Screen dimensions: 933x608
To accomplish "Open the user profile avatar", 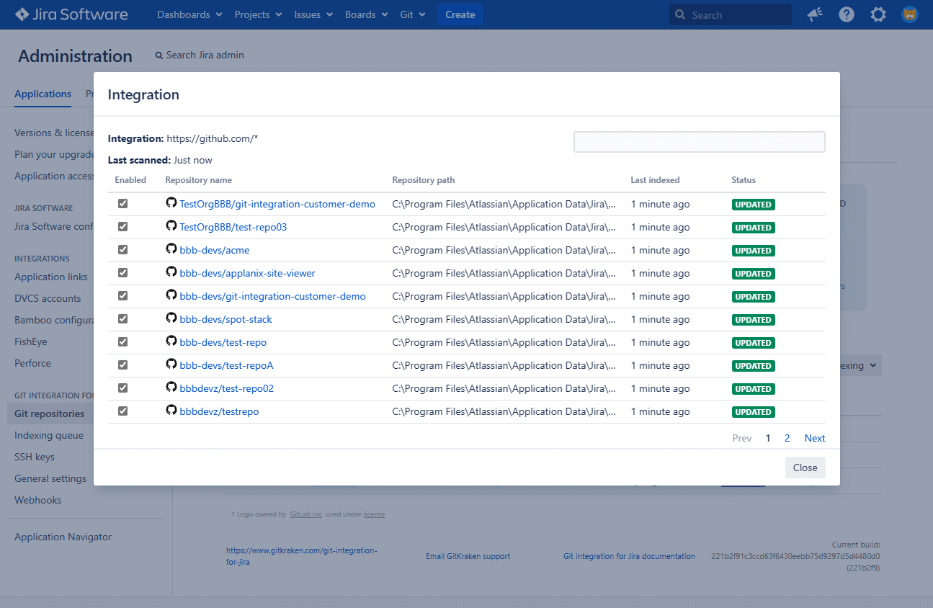I will pos(909,14).
